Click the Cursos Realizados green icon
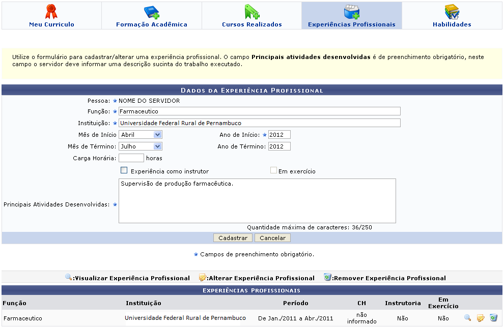The height and width of the screenshot is (328, 504). 252,12
